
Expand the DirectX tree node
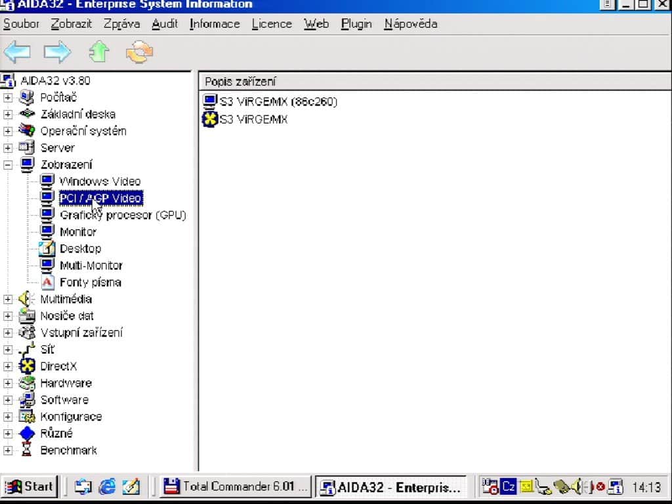click(x=8, y=366)
